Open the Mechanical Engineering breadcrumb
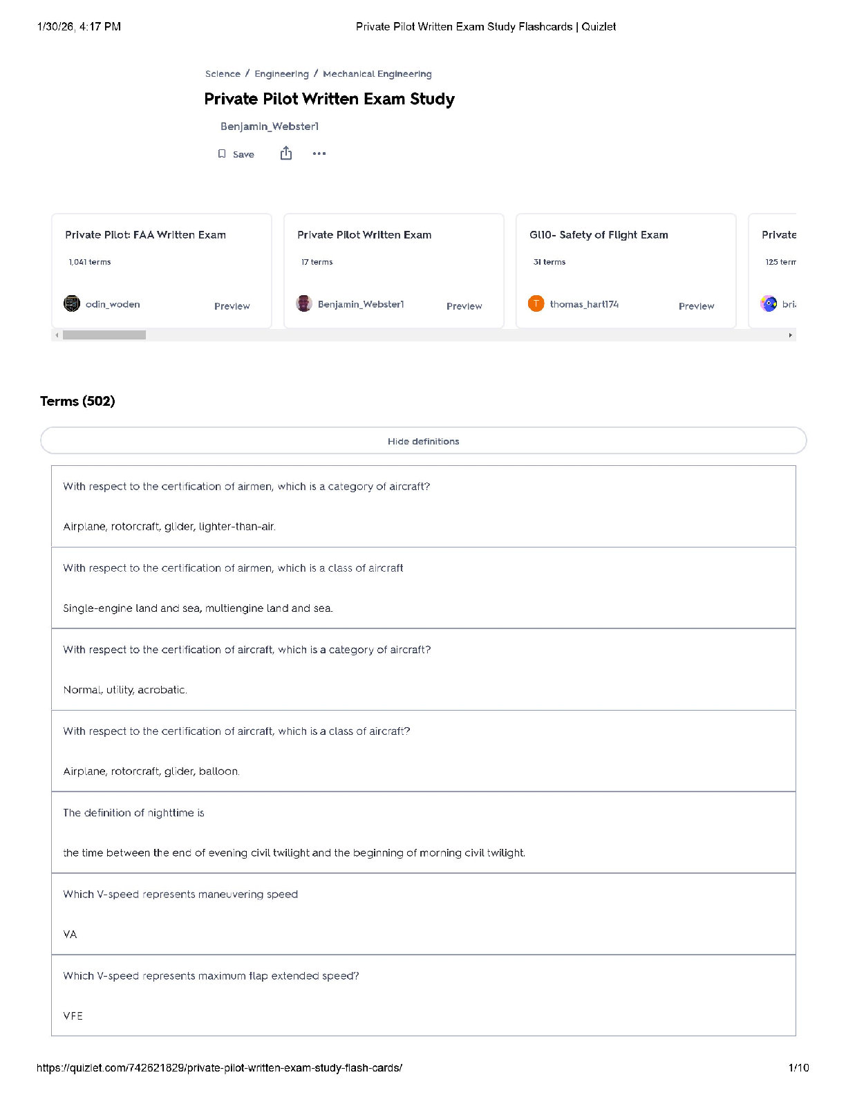 [x=377, y=74]
